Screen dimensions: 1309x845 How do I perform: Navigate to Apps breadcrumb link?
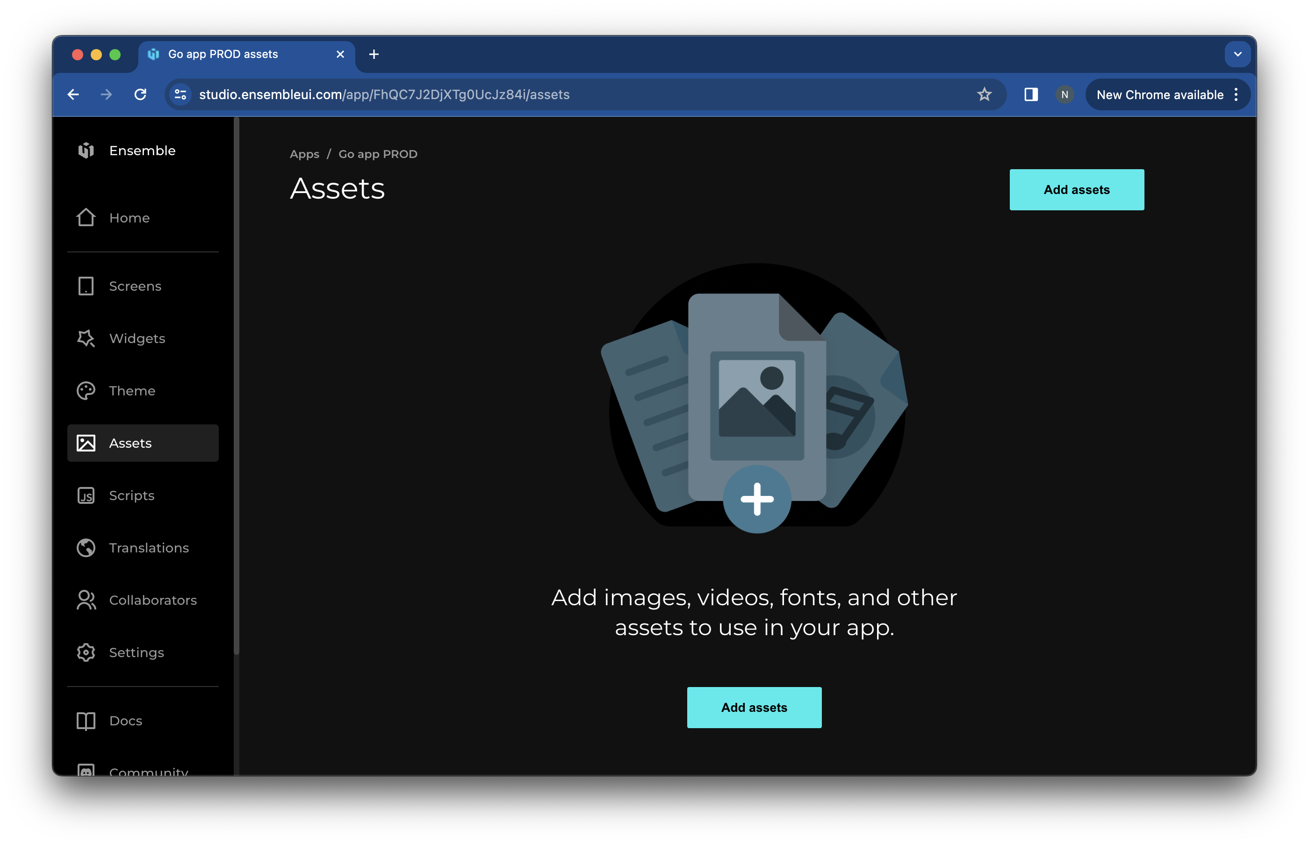pyautogui.click(x=304, y=154)
